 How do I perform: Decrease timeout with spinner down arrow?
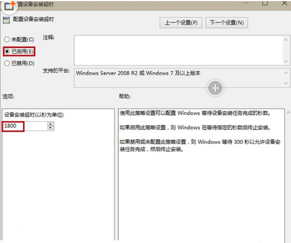click(51, 128)
